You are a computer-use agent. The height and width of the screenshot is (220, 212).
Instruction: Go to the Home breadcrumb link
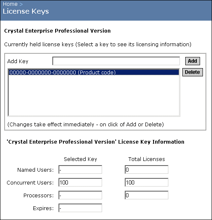click(x=10, y=4)
